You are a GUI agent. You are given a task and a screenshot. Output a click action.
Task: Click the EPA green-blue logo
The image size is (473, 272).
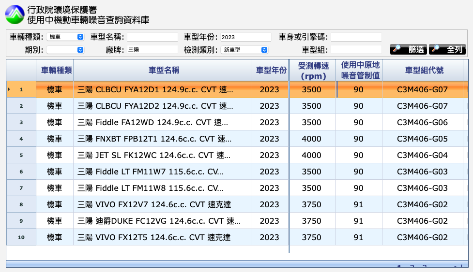[15, 14]
